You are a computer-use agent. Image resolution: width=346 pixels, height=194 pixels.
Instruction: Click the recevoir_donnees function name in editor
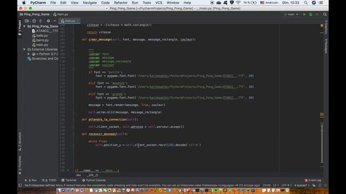(x=102, y=134)
